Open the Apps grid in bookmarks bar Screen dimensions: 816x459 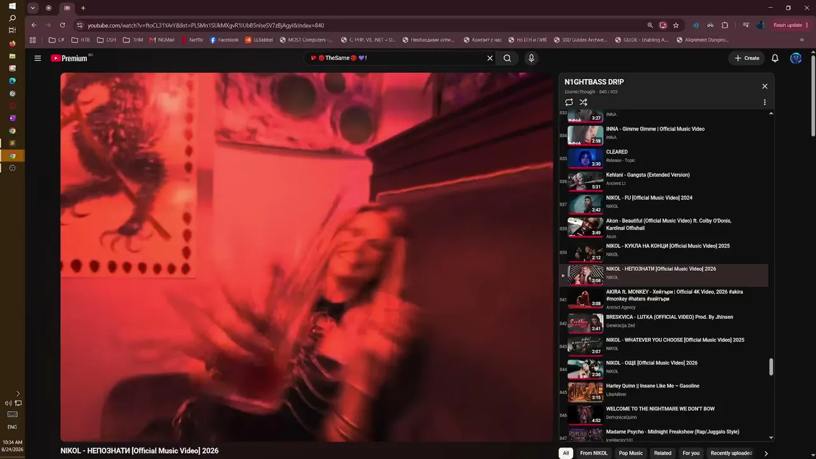(33, 40)
